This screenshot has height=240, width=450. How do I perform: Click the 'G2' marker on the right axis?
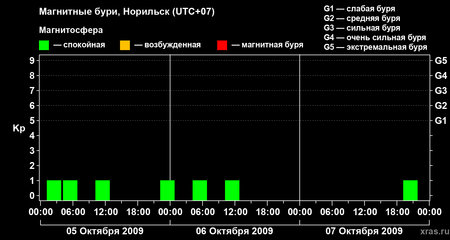[x=441, y=106]
